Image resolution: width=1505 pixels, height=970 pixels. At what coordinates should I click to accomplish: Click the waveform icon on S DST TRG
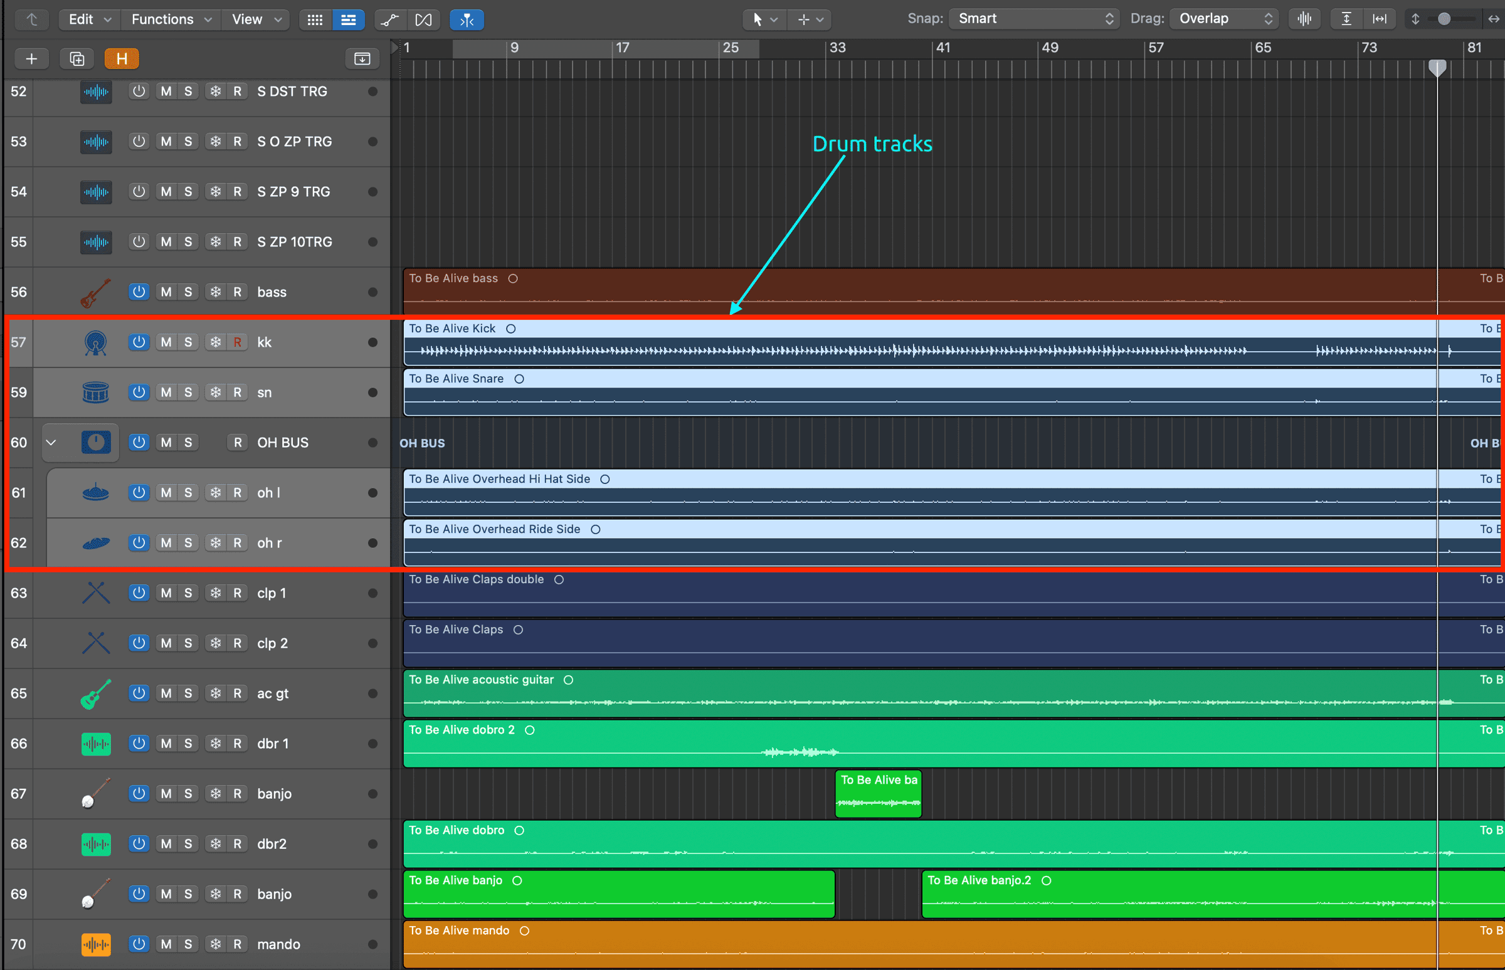[x=96, y=92]
